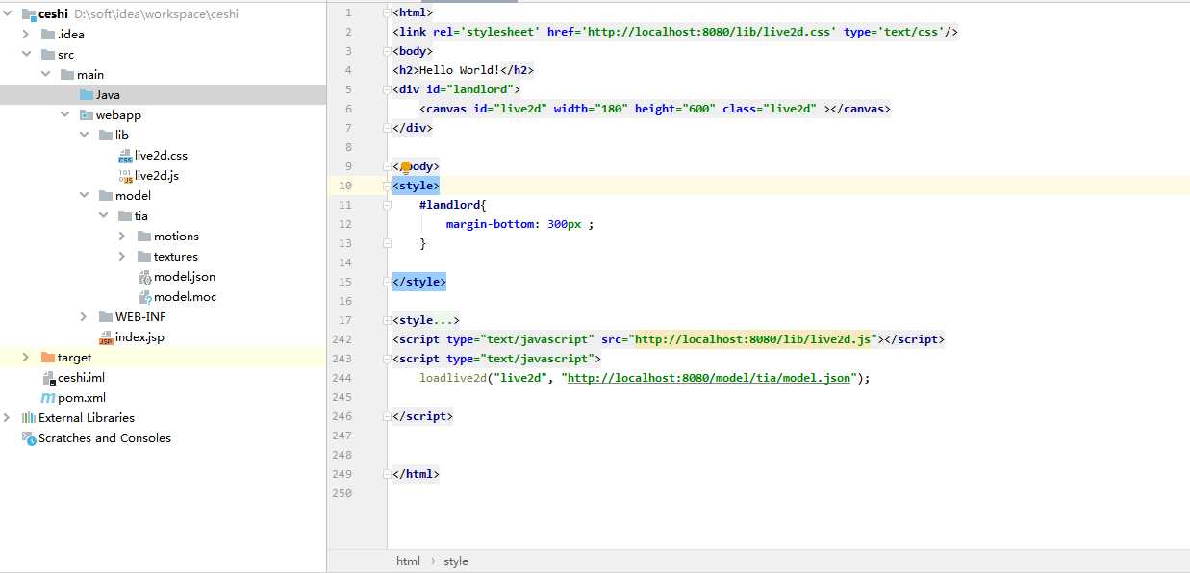Click the closing '</style>' tag on line 15
1190x573 pixels.
coord(419,282)
